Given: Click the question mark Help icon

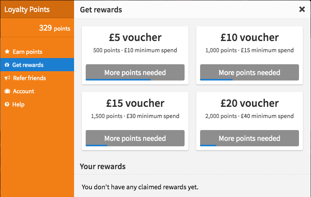Looking at the screenshot, I should point(7,104).
